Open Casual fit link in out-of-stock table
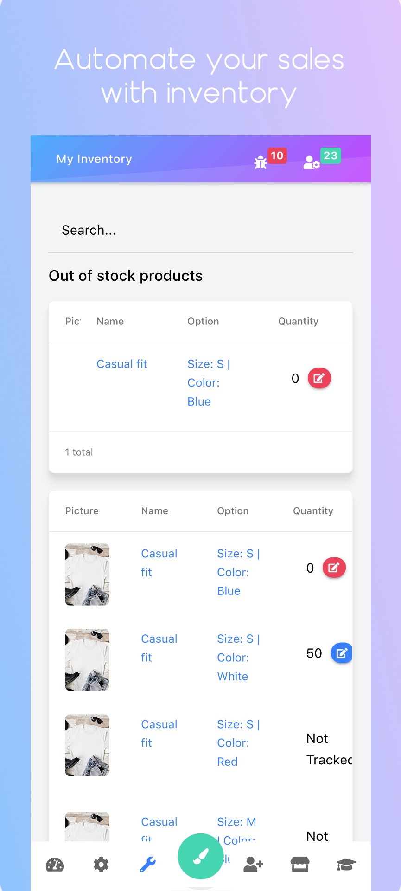 [x=122, y=364]
